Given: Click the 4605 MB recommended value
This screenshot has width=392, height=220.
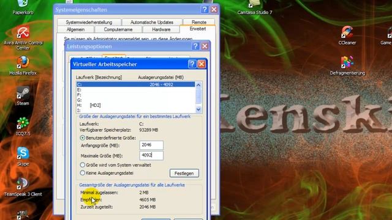Looking at the screenshot, I should tap(148, 200).
